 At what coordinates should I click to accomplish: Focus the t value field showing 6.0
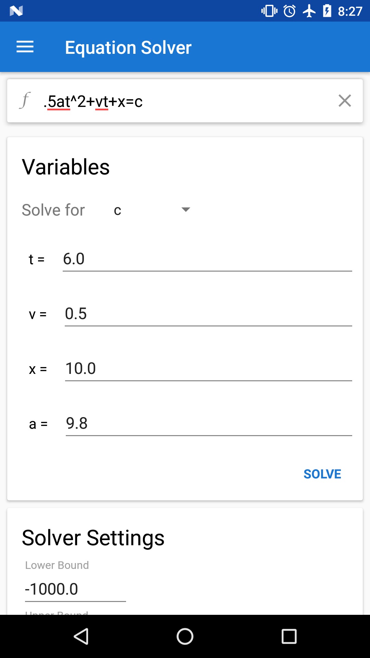(207, 259)
